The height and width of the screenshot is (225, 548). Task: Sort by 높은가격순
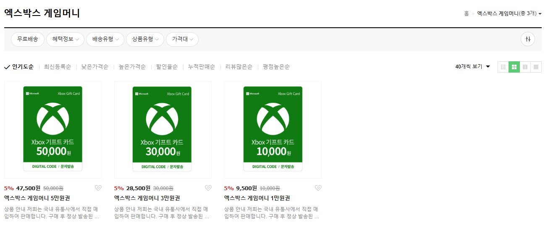pyautogui.click(x=132, y=67)
